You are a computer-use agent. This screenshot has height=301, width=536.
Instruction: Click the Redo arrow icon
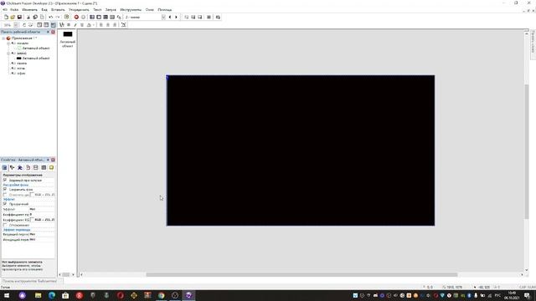(58, 17)
